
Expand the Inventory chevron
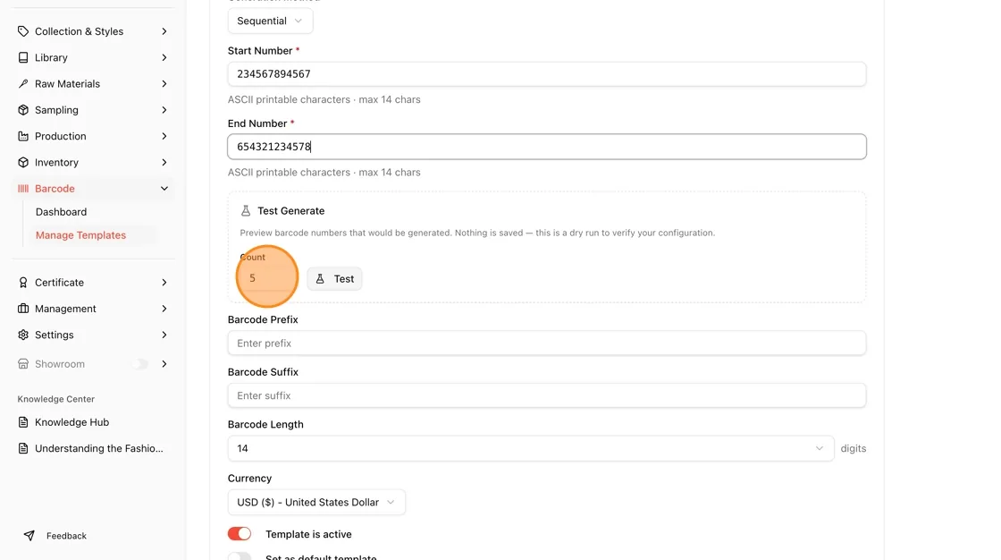coord(164,163)
